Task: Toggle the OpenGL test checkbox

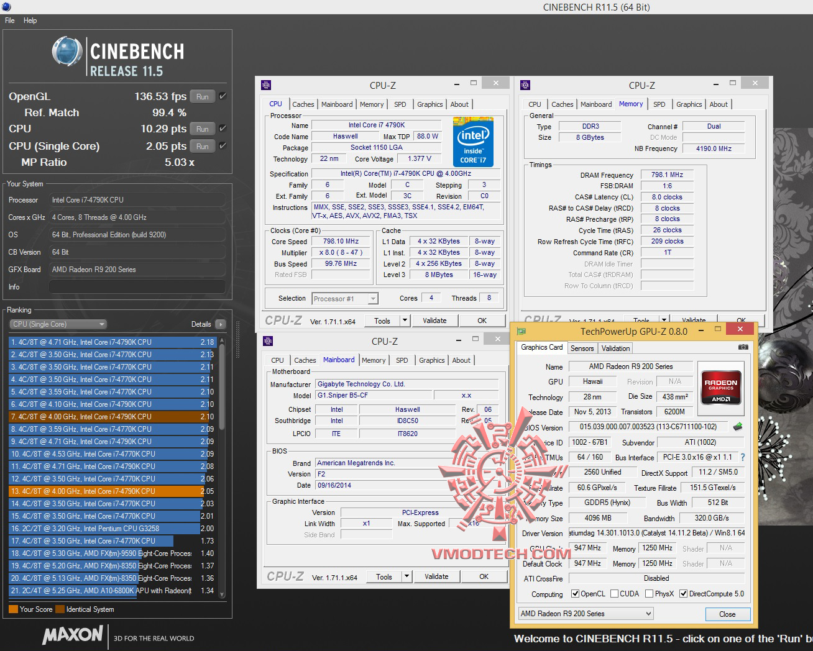Action: (x=223, y=96)
